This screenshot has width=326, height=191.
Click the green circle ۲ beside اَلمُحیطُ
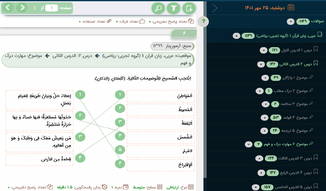coord(120,108)
